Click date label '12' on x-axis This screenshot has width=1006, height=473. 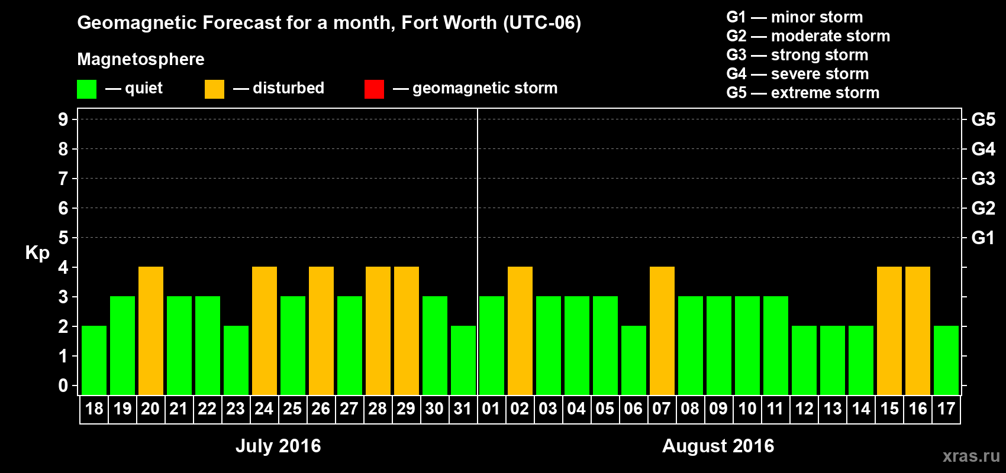[x=804, y=409]
